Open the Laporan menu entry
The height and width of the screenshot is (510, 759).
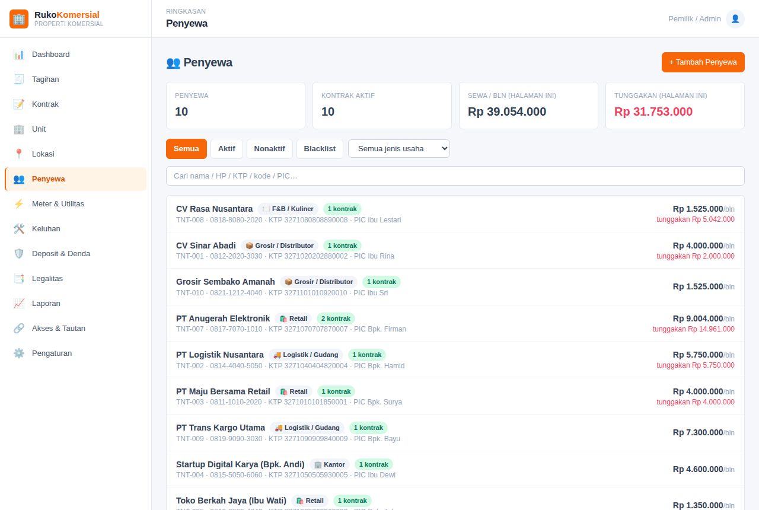tap(75, 304)
